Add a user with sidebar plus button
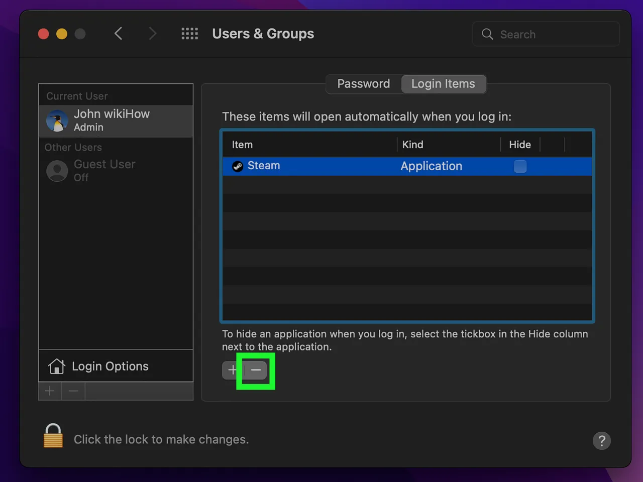The height and width of the screenshot is (482, 643). [50, 391]
